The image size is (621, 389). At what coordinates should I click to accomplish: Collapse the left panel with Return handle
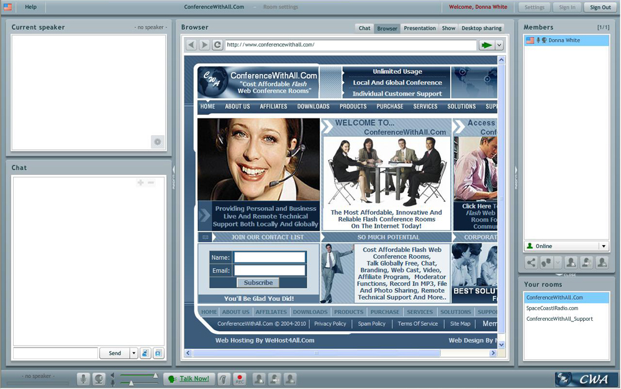tap(173, 178)
